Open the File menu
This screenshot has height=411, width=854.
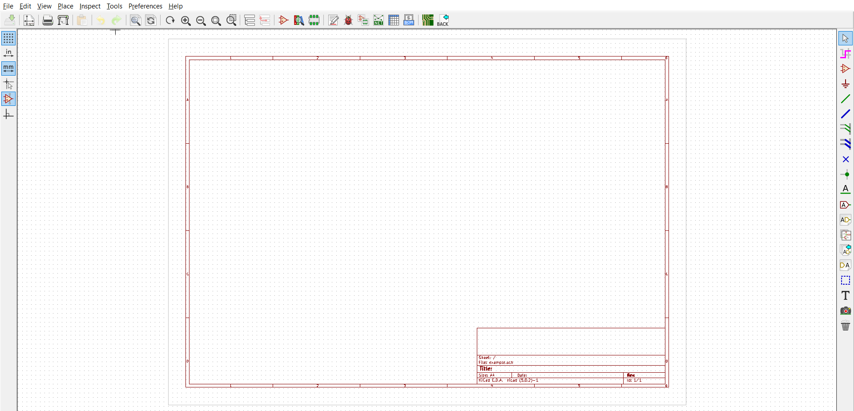(8, 6)
